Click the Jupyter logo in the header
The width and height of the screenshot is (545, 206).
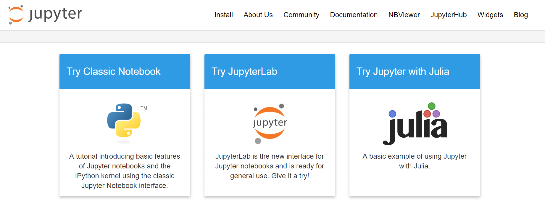[45, 15]
